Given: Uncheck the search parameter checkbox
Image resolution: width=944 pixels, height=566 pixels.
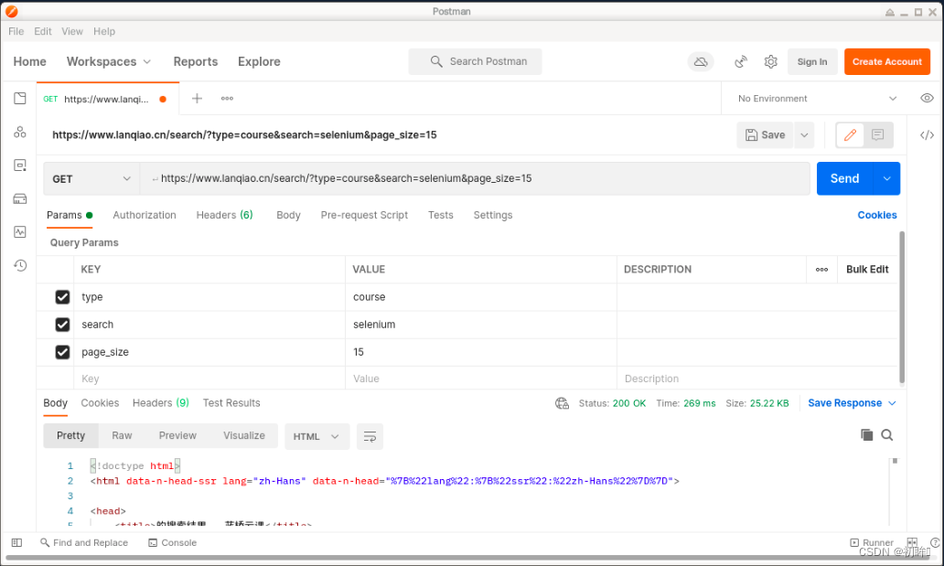Looking at the screenshot, I should 62,325.
